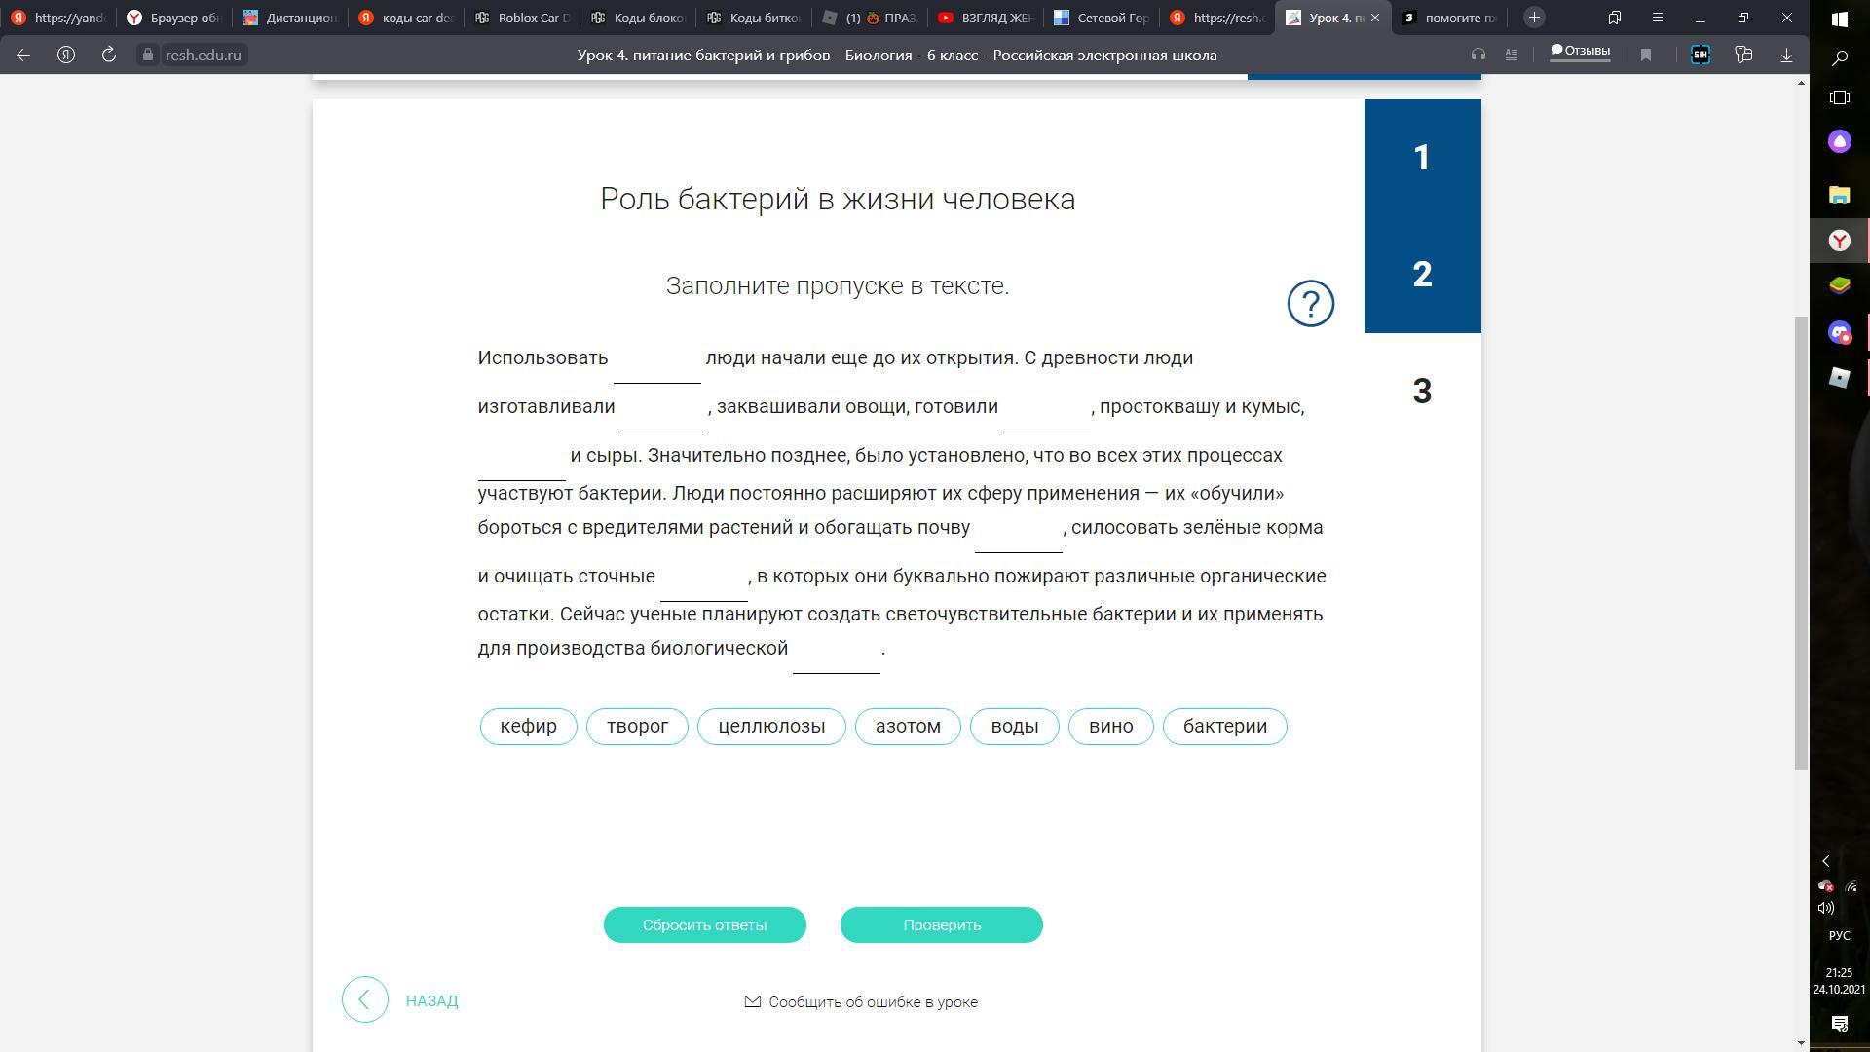Switch to ВЗГЛЯД ЖЕН YouTube tab
Viewport: 1870px width, 1052px height.
click(x=984, y=18)
